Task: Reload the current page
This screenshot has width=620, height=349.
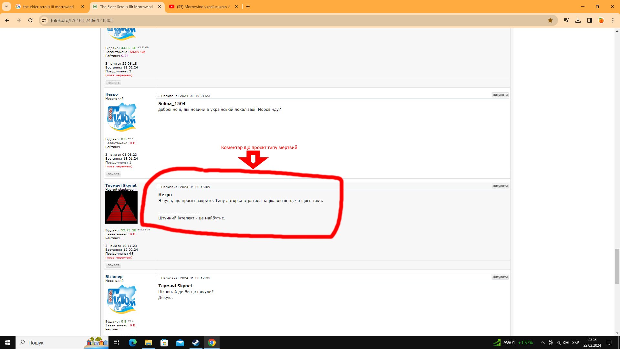Action: click(x=30, y=20)
